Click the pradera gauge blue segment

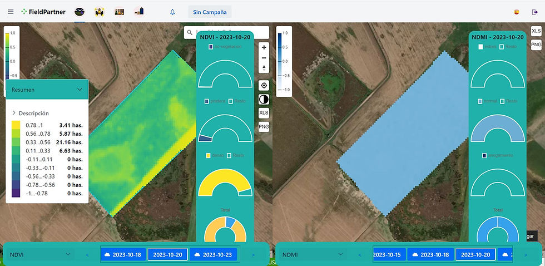pyautogui.click(x=205, y=138)
